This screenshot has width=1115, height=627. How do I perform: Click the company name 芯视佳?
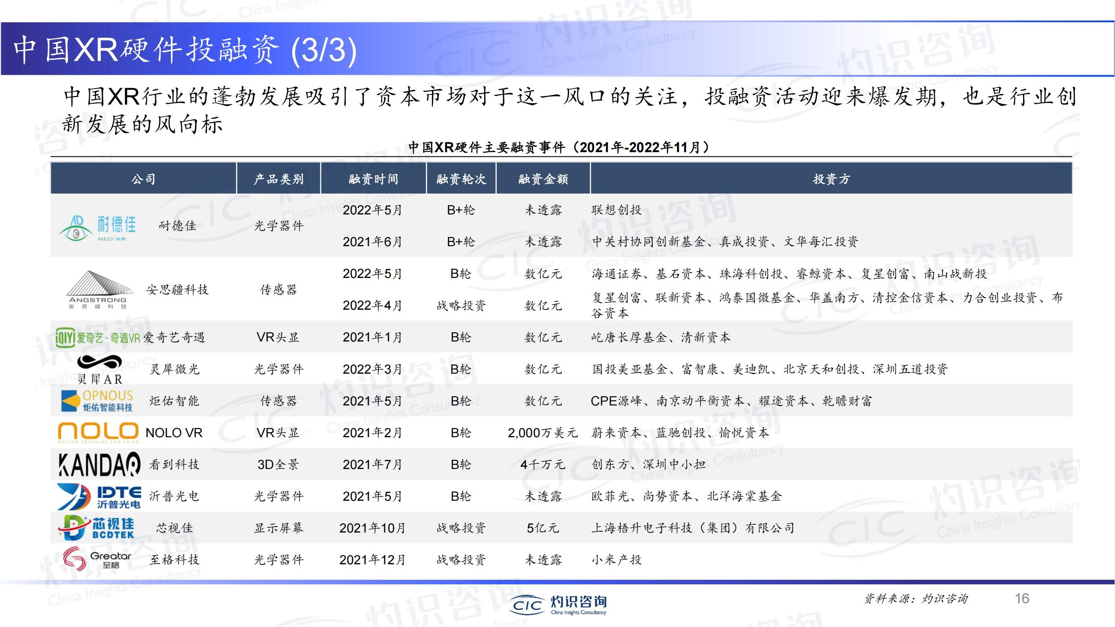click(174, 528)
